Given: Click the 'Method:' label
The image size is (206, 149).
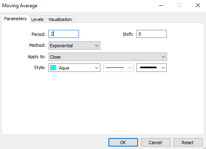Looking at the screenshot, I should [x=37, y=45].
